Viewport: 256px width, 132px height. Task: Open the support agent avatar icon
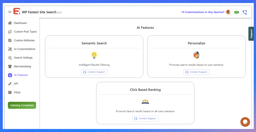click(228, 12)
